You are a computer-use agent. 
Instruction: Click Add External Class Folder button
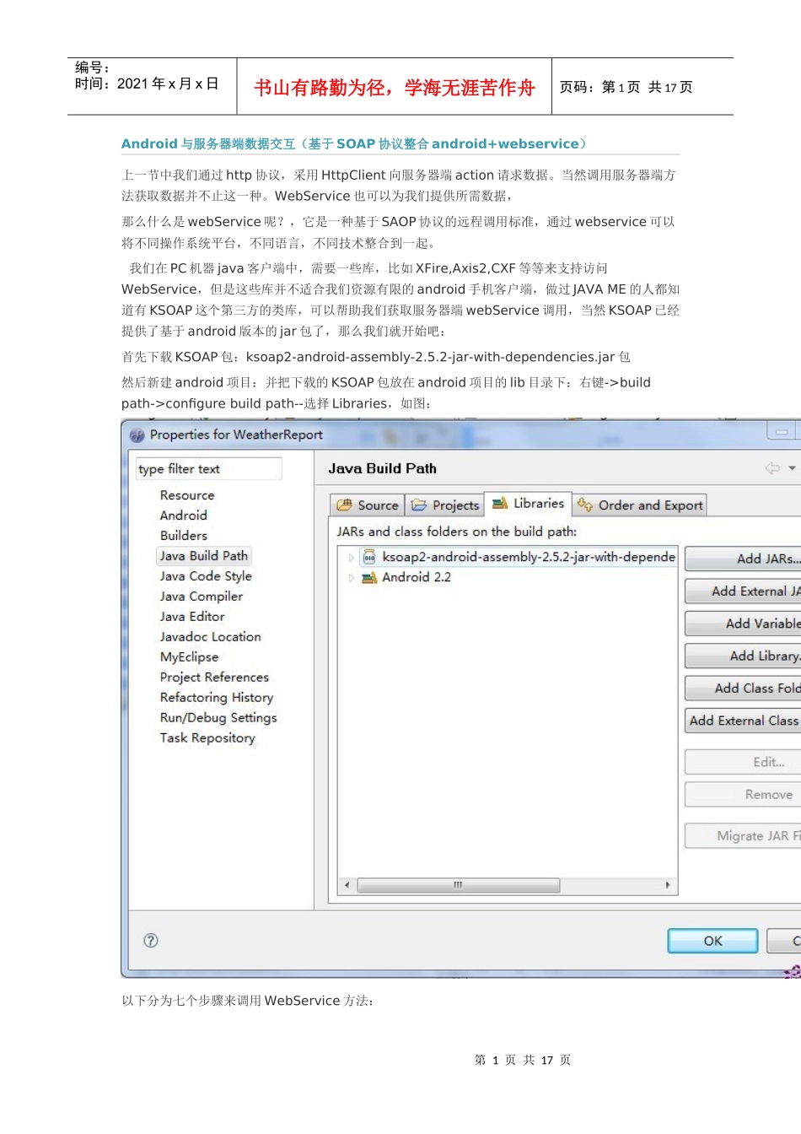[x=743, y=721]
